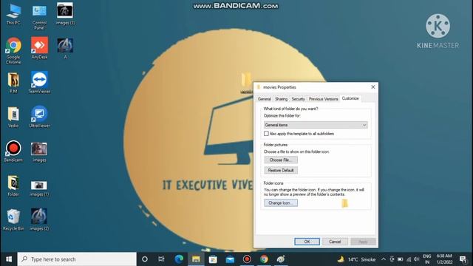The height and width of the screenshot is (266, 473).
Task: Switch to Bandicam recorder on taskbar
Action: pyautogui.click(x=247, y=259)
